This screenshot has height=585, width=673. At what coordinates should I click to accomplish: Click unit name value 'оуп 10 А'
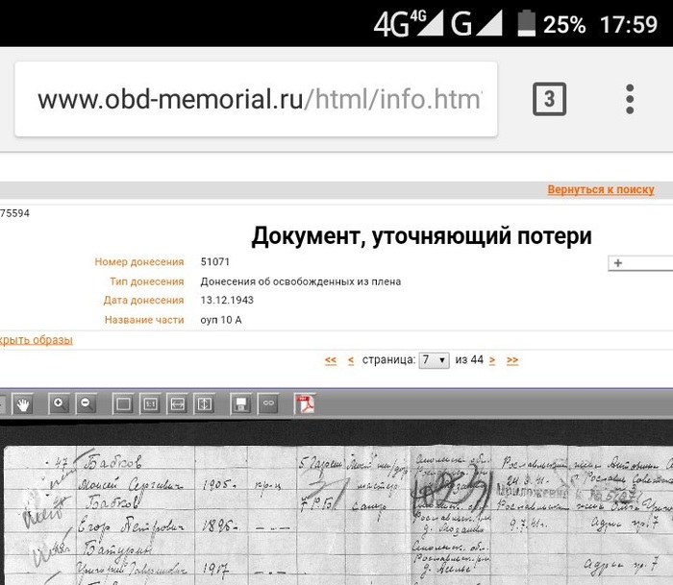point(221,320)
